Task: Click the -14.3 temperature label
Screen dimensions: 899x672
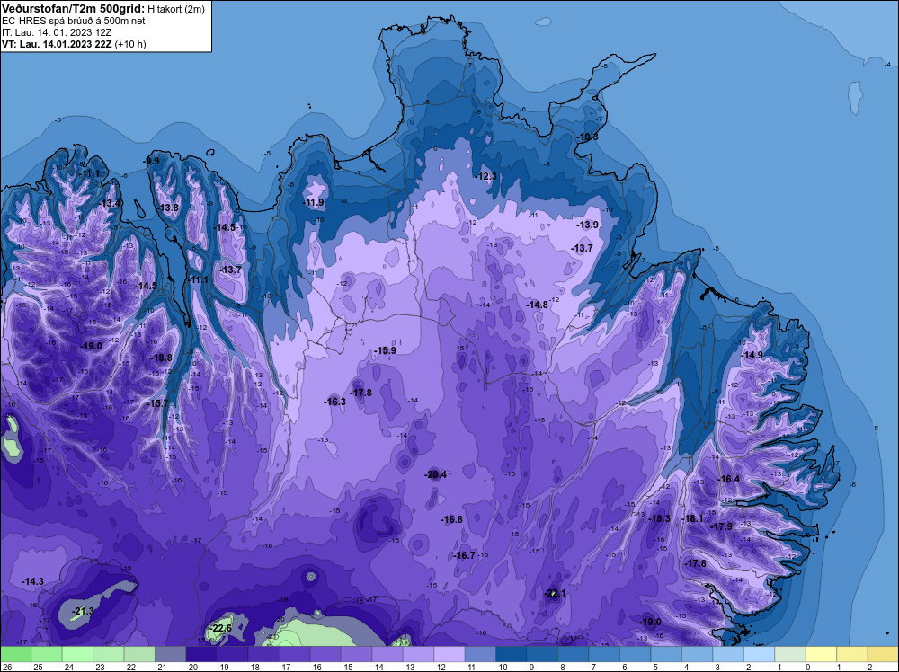Action: click(x=32, y=581)
